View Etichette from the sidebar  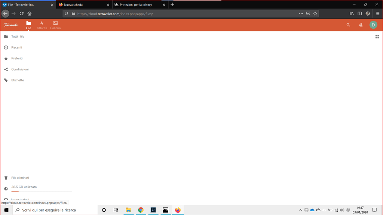(x=17, y=80)
